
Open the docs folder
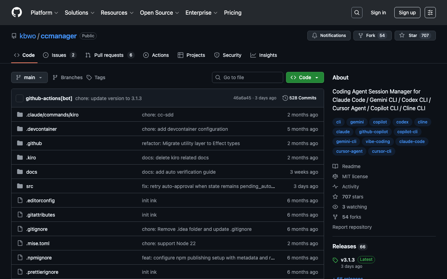pyautogui.click(x=31, y=172)
